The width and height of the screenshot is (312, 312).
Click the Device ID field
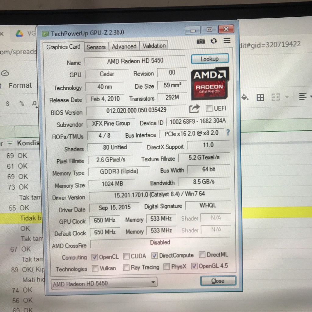click(x=197, y=121)
